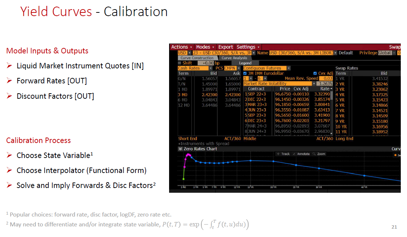This screenshot has height=237, width=407.
Task: Open the Actions menu
Action: (x=182, y=47)
